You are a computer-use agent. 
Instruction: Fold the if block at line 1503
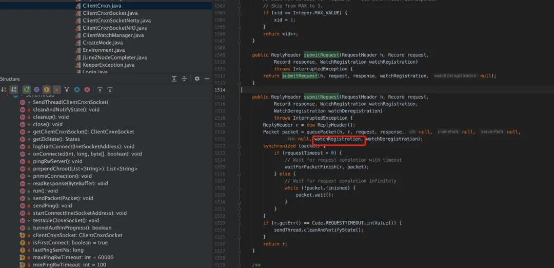[239, 13]
